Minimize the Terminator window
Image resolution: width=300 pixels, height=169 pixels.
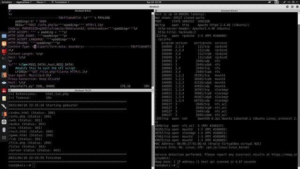click(287, 7)
